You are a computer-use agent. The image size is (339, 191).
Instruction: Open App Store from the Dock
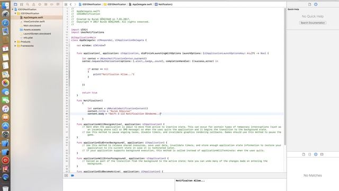click(5, 126)
